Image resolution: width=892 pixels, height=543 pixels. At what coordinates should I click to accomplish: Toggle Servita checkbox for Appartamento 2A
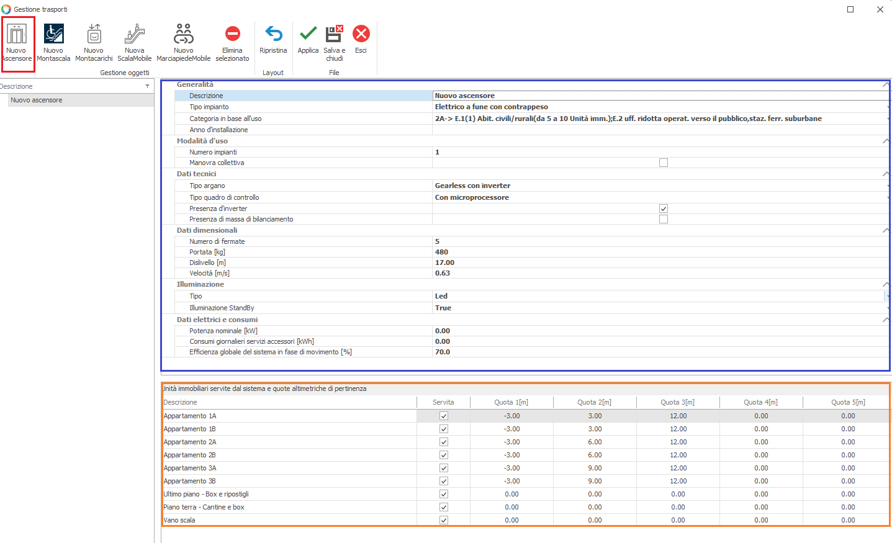click(443, 442)
